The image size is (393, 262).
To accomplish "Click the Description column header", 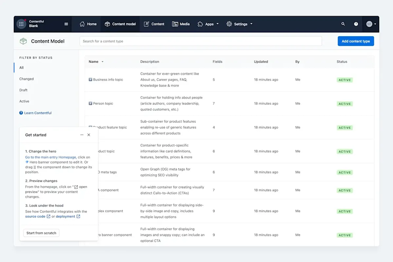I will (x=150, y=62).
